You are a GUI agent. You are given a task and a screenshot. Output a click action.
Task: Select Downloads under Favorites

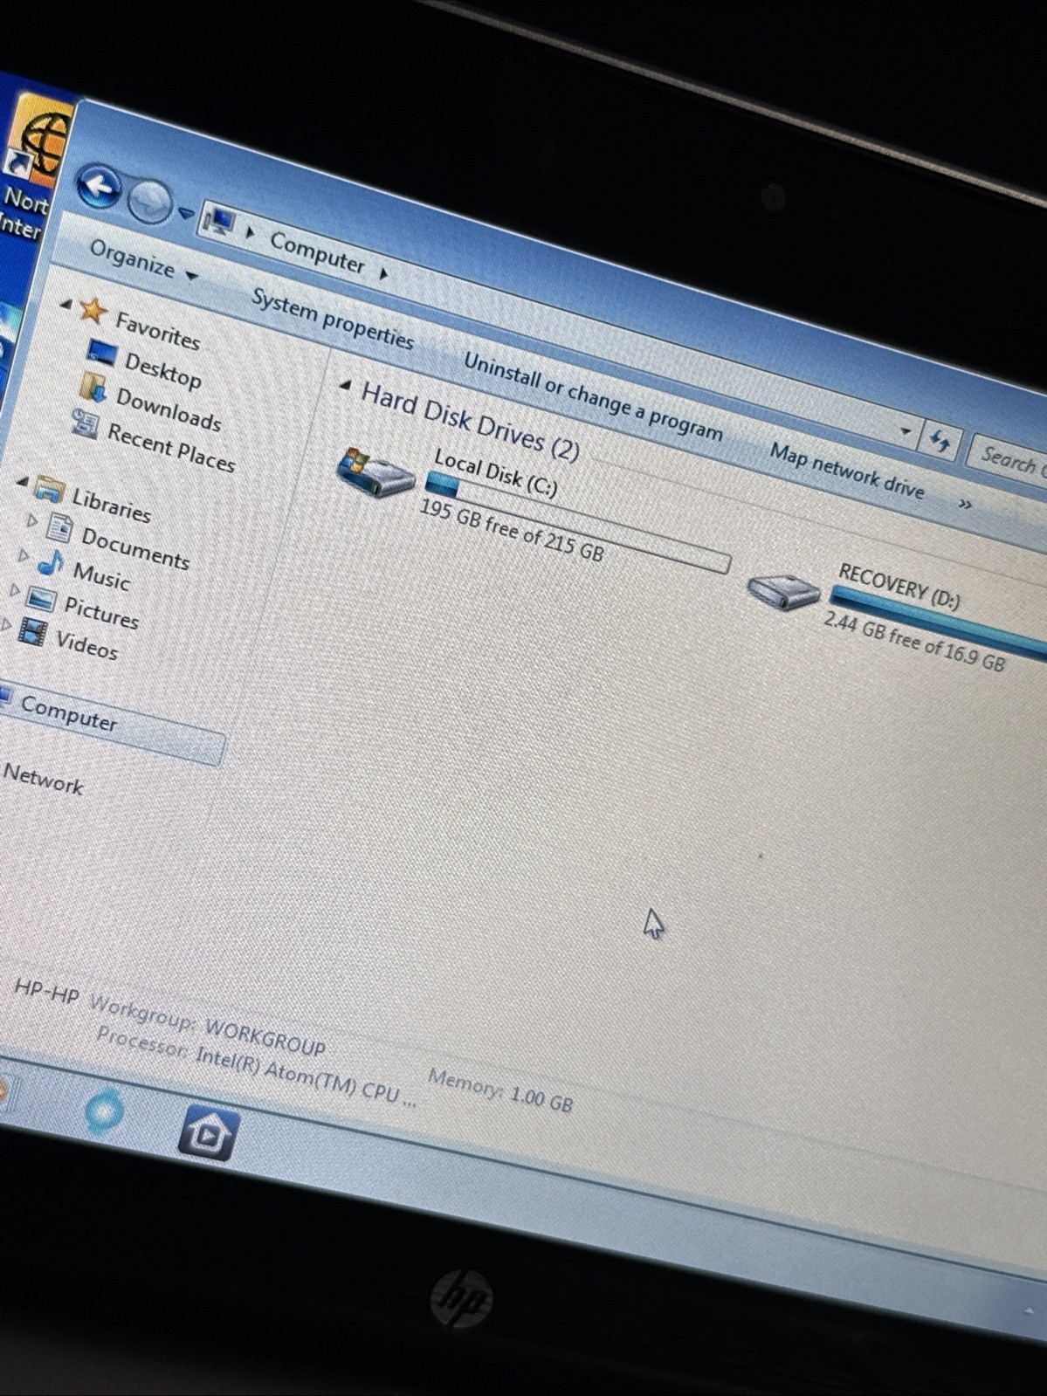click(x=169, y=410)
